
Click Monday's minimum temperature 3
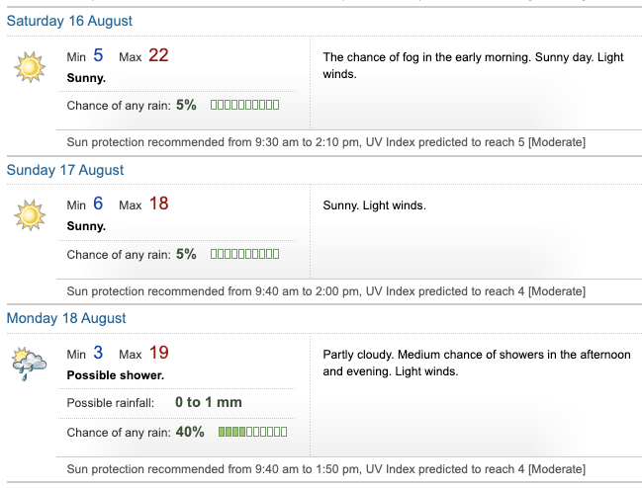[x=98, y=353]
